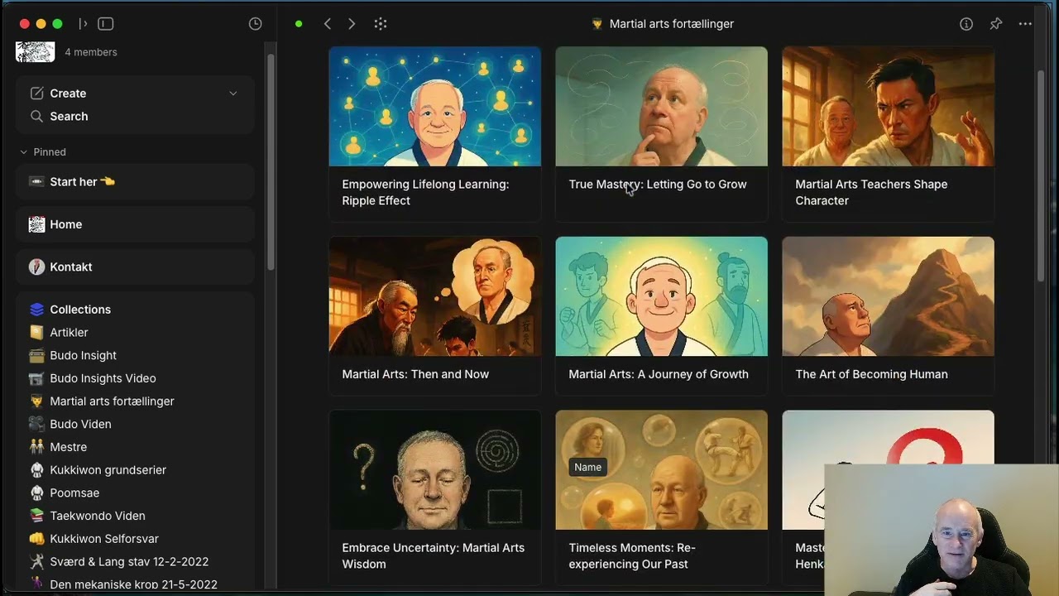This screenshot has height=596, width=1059.
Task: Click the Martial arts fortællinger title
Action: [672, 24]
